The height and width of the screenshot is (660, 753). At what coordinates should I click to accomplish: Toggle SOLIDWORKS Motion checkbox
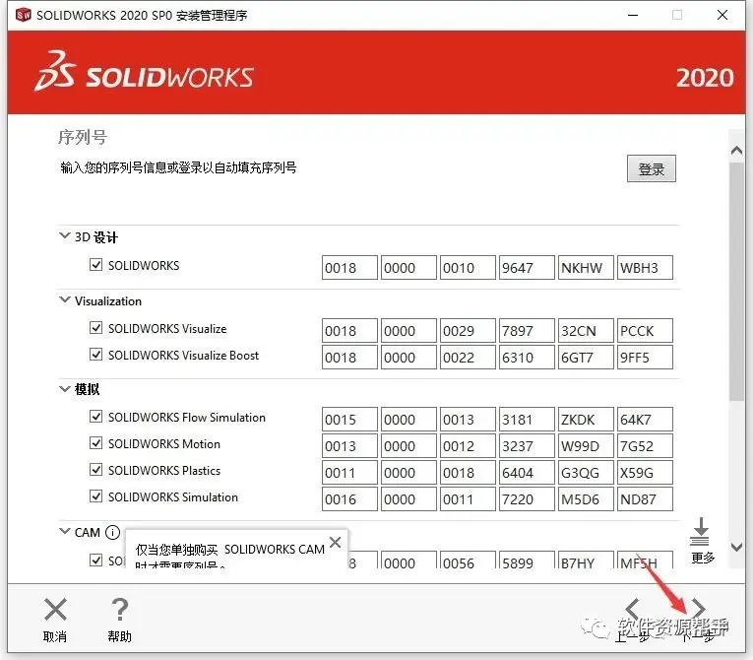point(96,442)
